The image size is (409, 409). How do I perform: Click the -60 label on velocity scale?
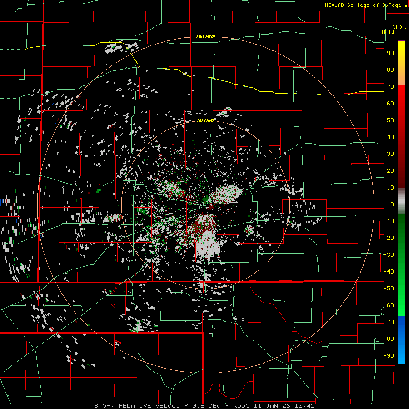pos(389,305)
